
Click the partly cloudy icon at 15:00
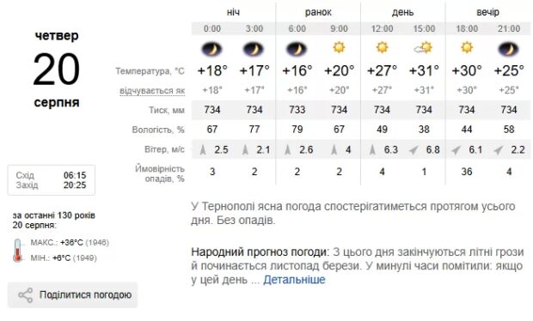423,47
